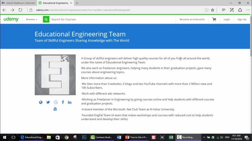The width and height of the screenshot is (252, 141).
Task: Click the browser address bar URL
Action: (83, 10)
